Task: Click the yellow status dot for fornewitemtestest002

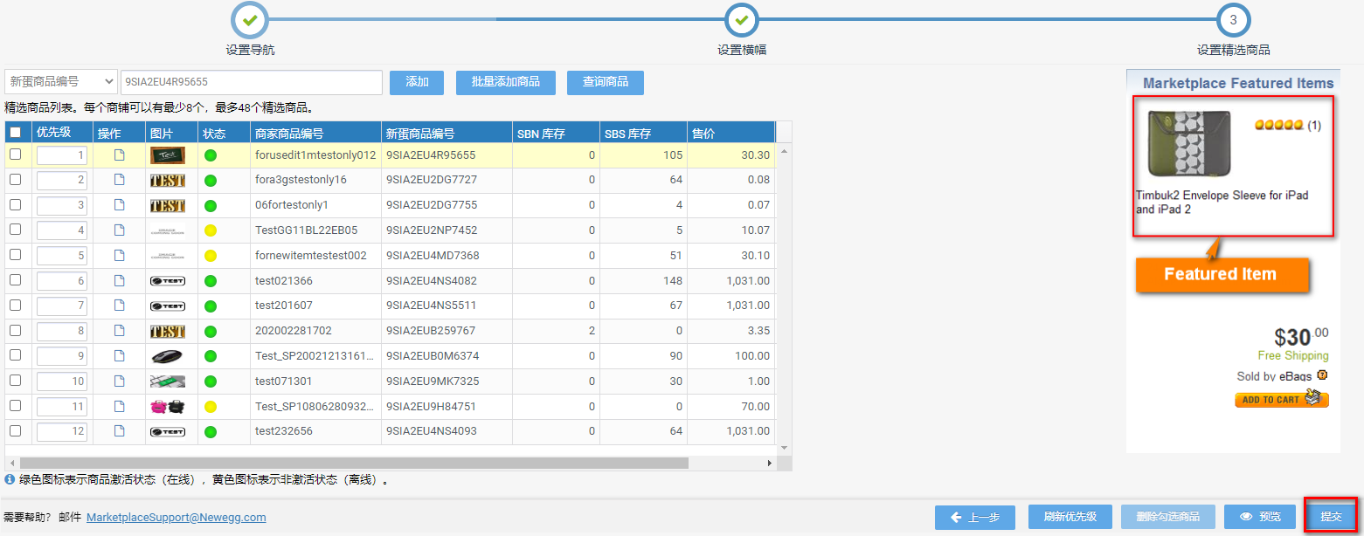Action: 211,256
